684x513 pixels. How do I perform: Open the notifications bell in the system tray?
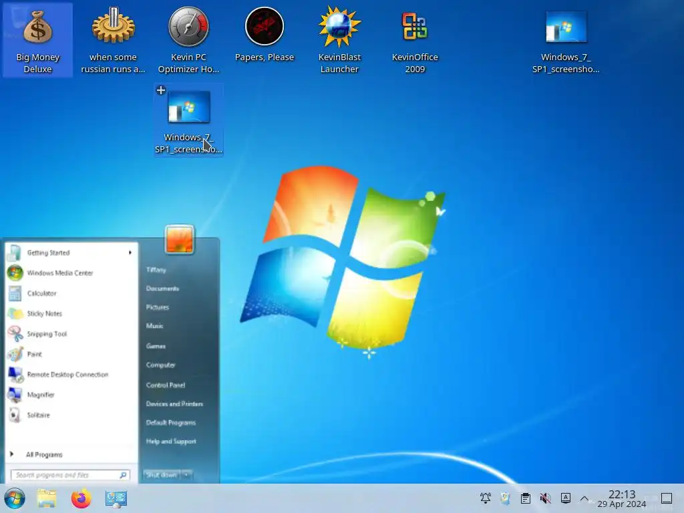click(x=486, y=498)
